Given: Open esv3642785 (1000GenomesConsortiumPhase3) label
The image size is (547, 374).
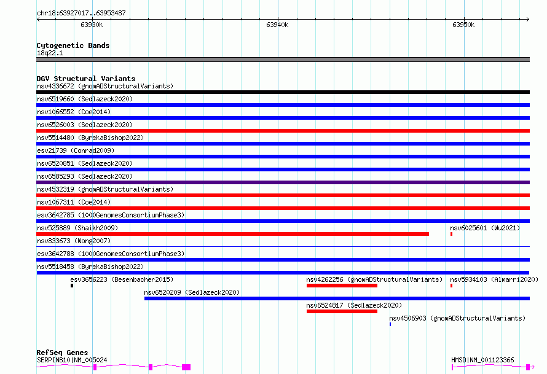Looking at the screenshot, I should coord(111,215).
